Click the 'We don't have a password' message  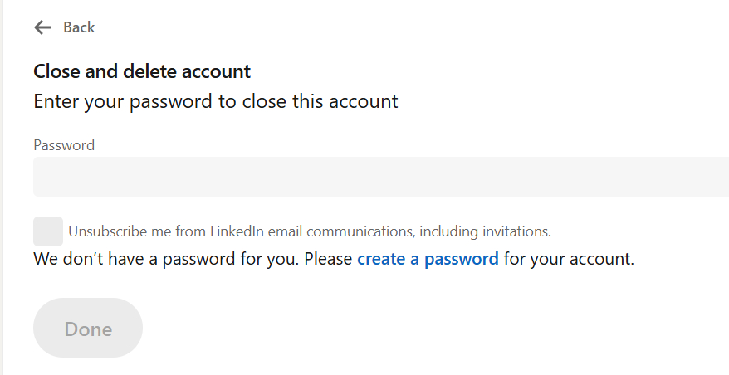(193, 259)
